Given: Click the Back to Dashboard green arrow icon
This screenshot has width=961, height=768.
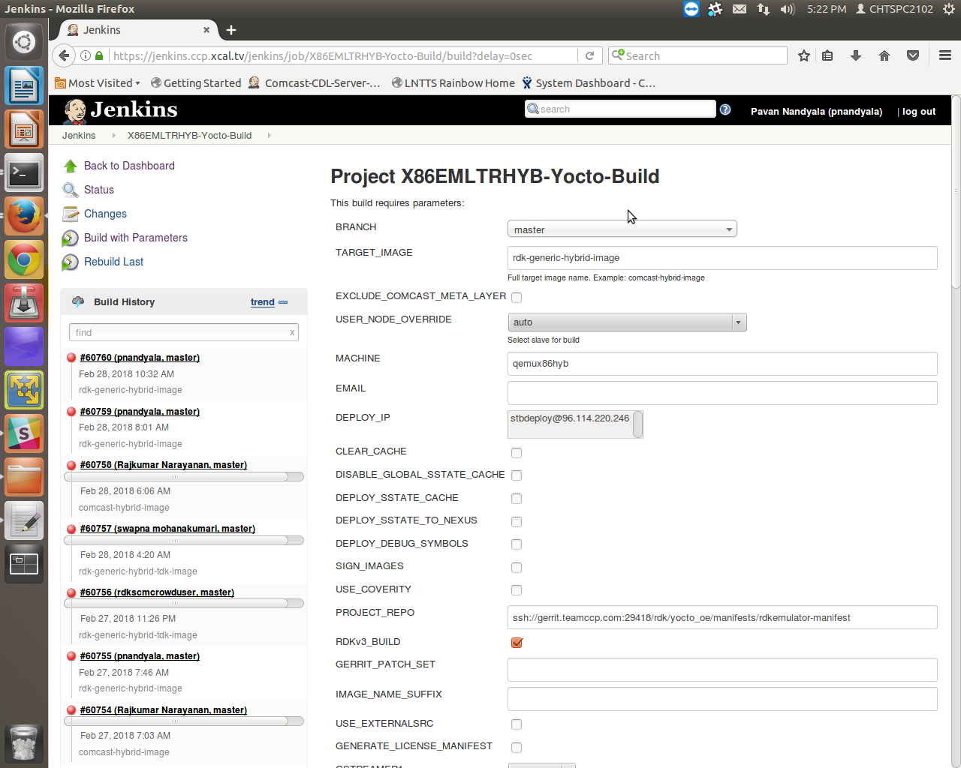Looking at the screenshot, I should pos(71,166).
